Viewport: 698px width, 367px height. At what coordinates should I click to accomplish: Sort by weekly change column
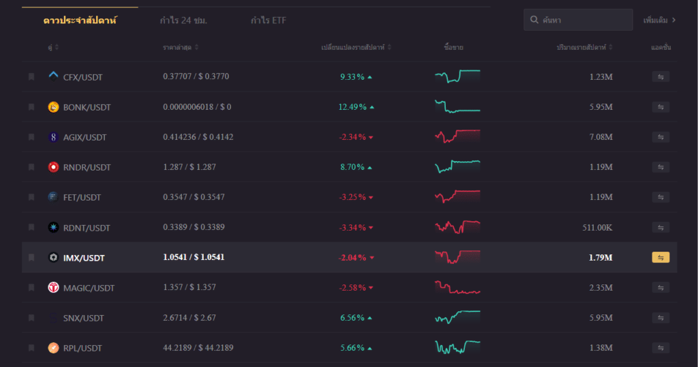click(356, 47)
